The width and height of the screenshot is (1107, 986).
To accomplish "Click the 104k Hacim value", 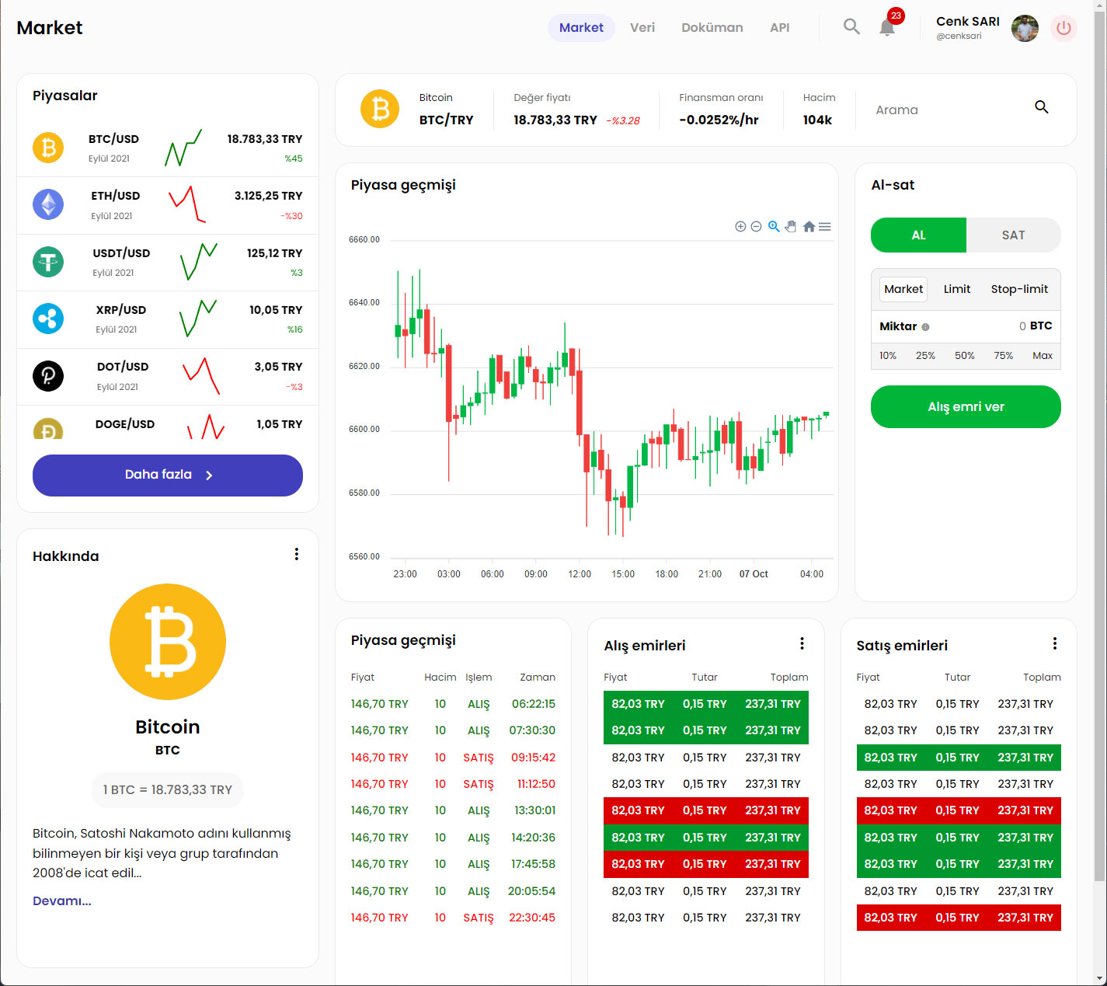I will point(817,120).
